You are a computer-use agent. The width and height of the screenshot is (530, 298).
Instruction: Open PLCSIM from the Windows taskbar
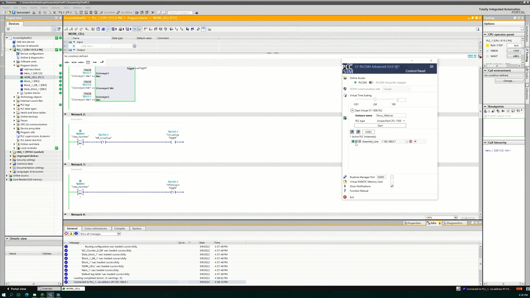pos(50,295)
